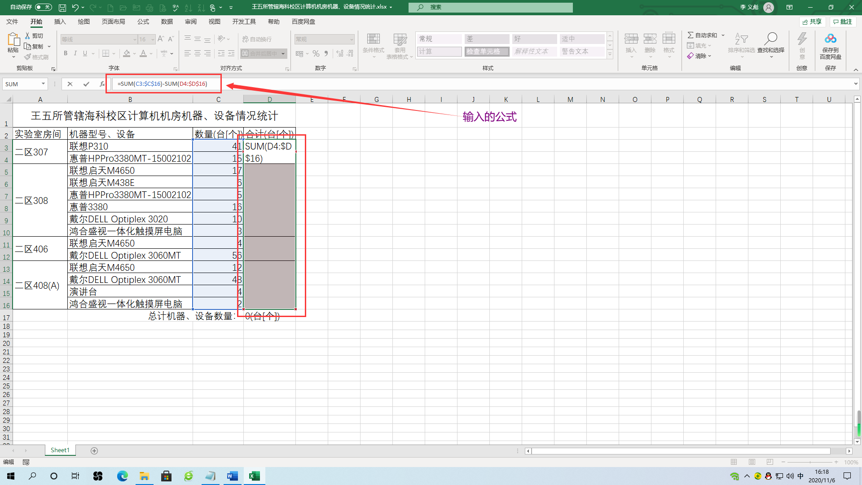Click Sort & Filter icon
This screenshot has width=862, height=485.
coord(741,40)
